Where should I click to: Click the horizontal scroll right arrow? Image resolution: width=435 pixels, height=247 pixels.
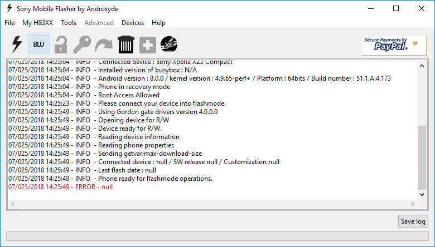[413, 204]
